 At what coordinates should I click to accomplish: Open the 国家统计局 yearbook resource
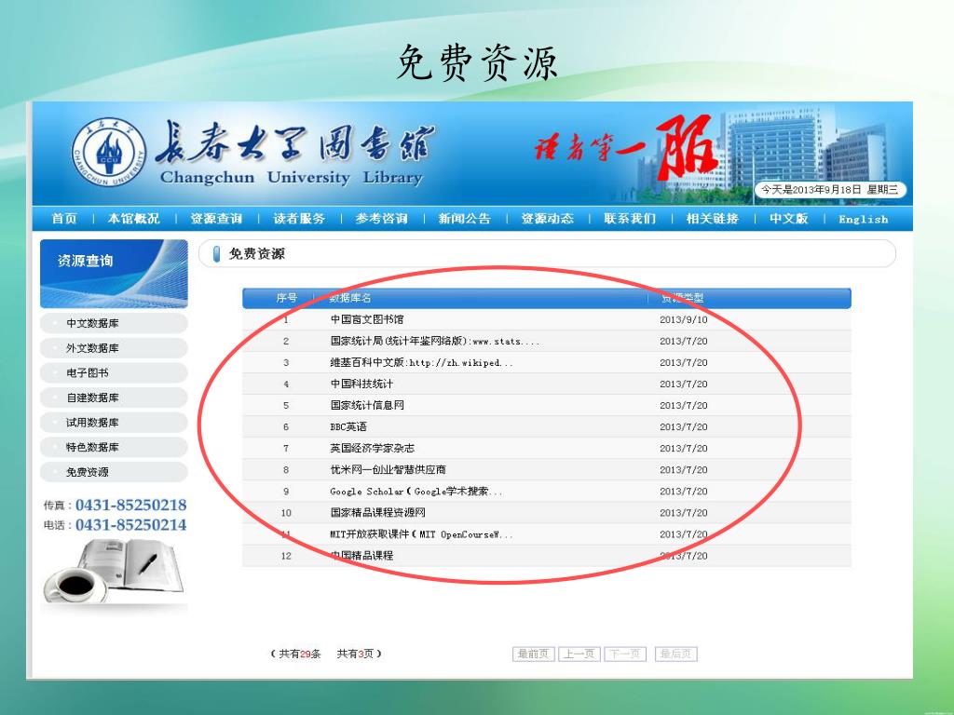(435, 341)
